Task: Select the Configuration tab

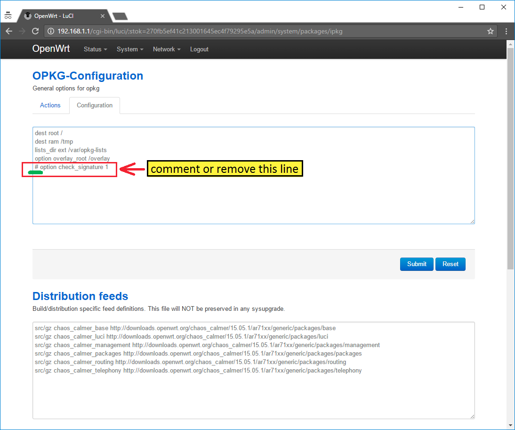Action: coord(95,105)
